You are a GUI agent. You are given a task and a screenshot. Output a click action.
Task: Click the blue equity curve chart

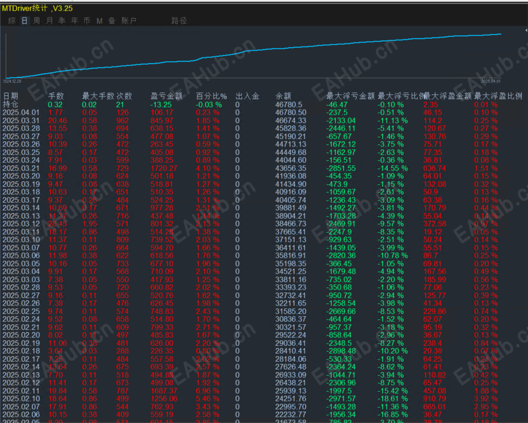tap(253, 56)
